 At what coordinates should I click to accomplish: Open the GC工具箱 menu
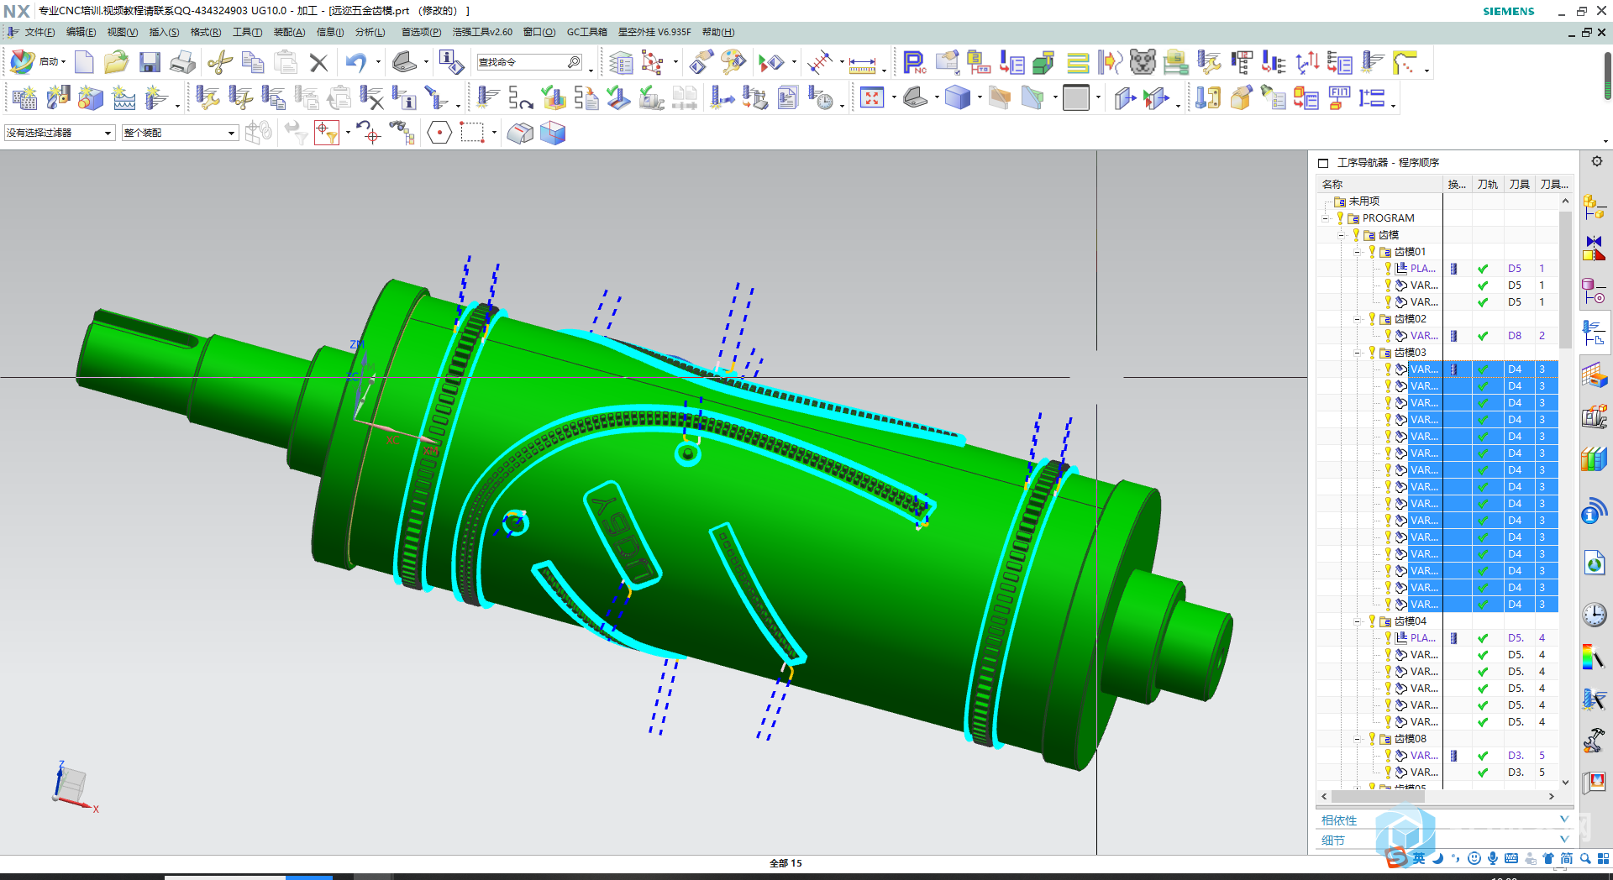click(586, 32)
